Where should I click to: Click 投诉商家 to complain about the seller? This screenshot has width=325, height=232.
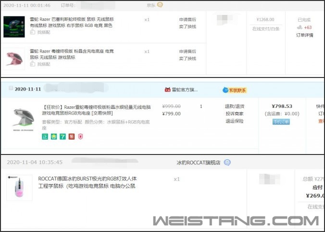(x=235, y=114)
